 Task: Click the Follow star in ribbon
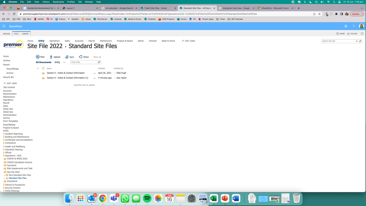pyautogui.click(x=348, y=34)
